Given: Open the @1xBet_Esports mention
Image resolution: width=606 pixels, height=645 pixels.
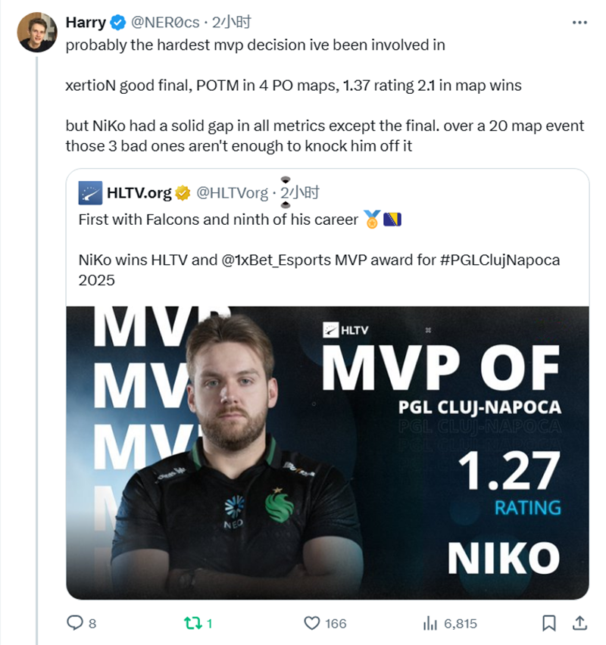Looking at the screenshot, I should (x=273, y=260).
